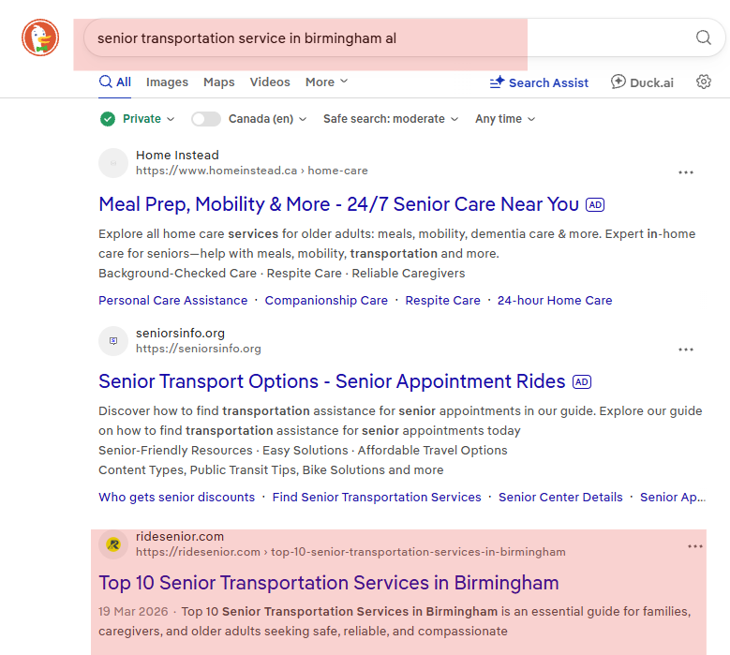Open Duck.ai chat
This screenshot has height=655, width=730.
pyautogui.click(x=642, y=82)
